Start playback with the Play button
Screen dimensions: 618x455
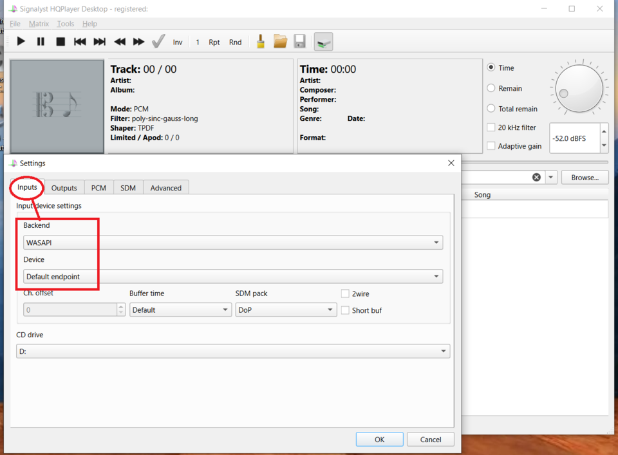click(21, 41)
